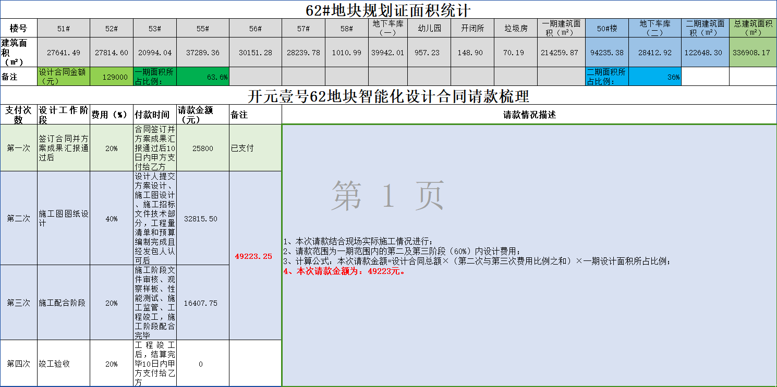Screen dimensions: 777x387
Task: Click the contract amount cell 129000
Action: click(x=111, y=77)
